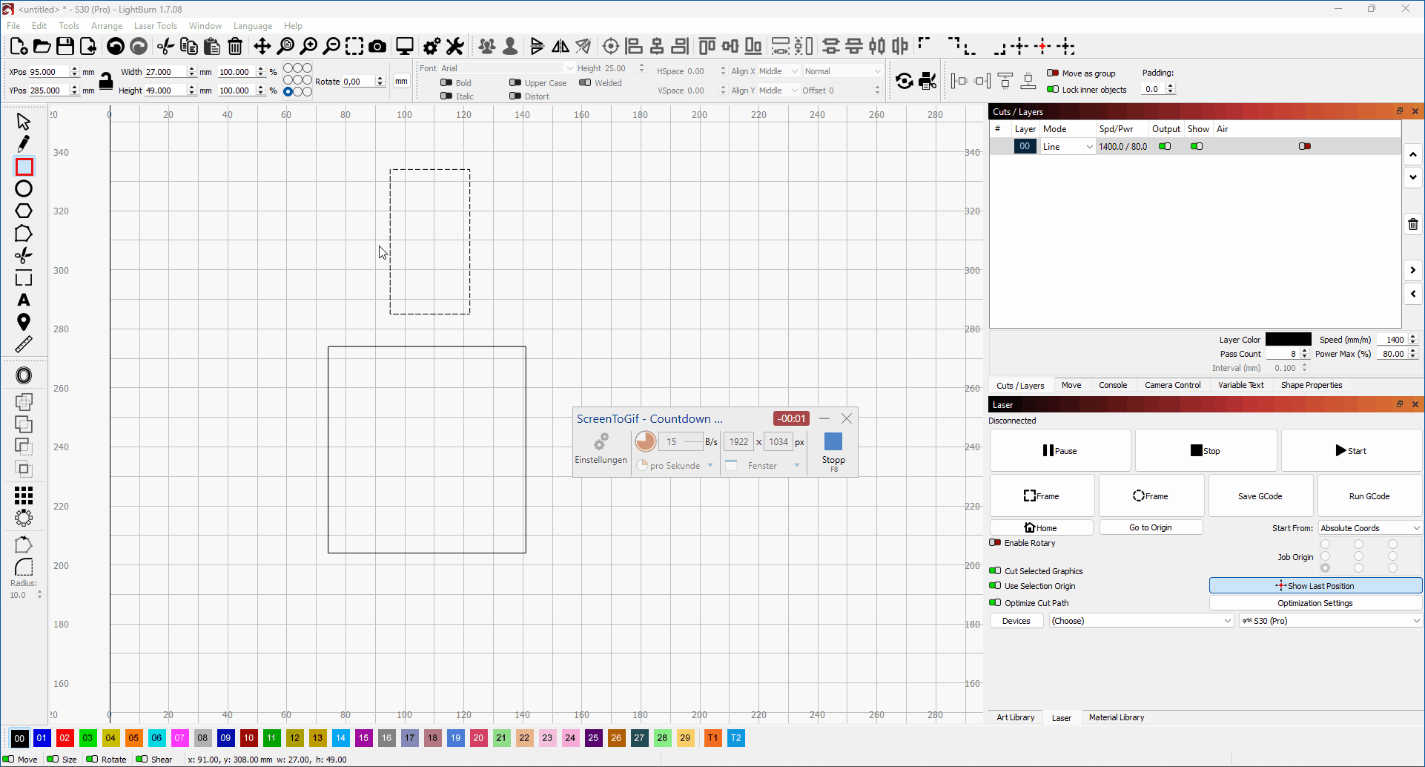Pick red layer 02 color swatch
Image resolution: width=1425 pixels, height=767 pixels.
65,738
